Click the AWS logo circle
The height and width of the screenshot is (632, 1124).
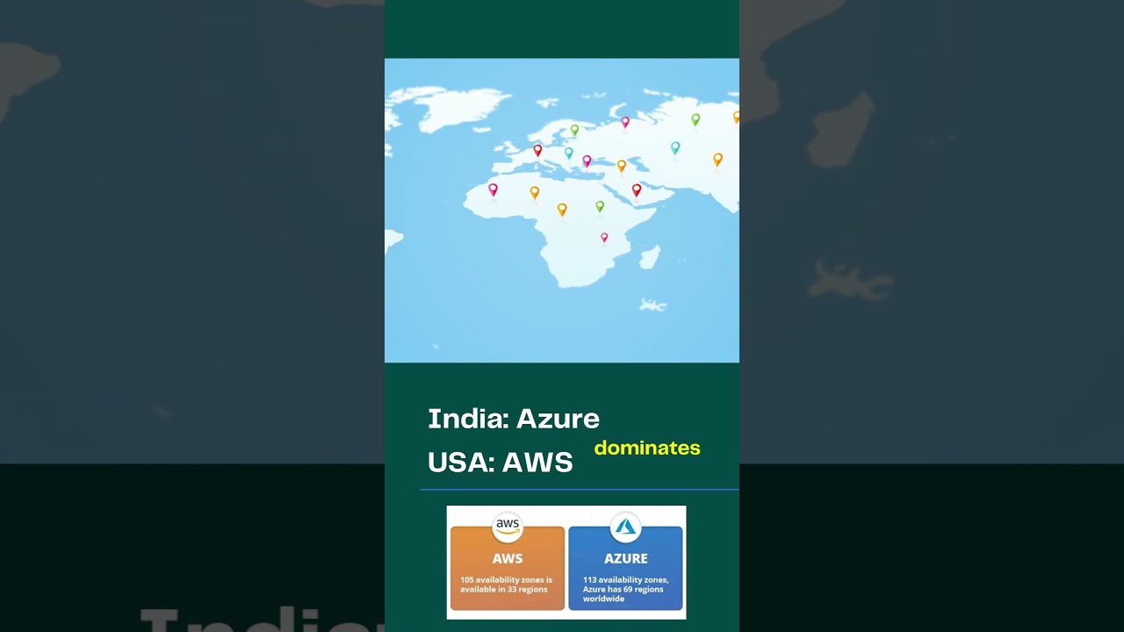[x=508, y=527]
